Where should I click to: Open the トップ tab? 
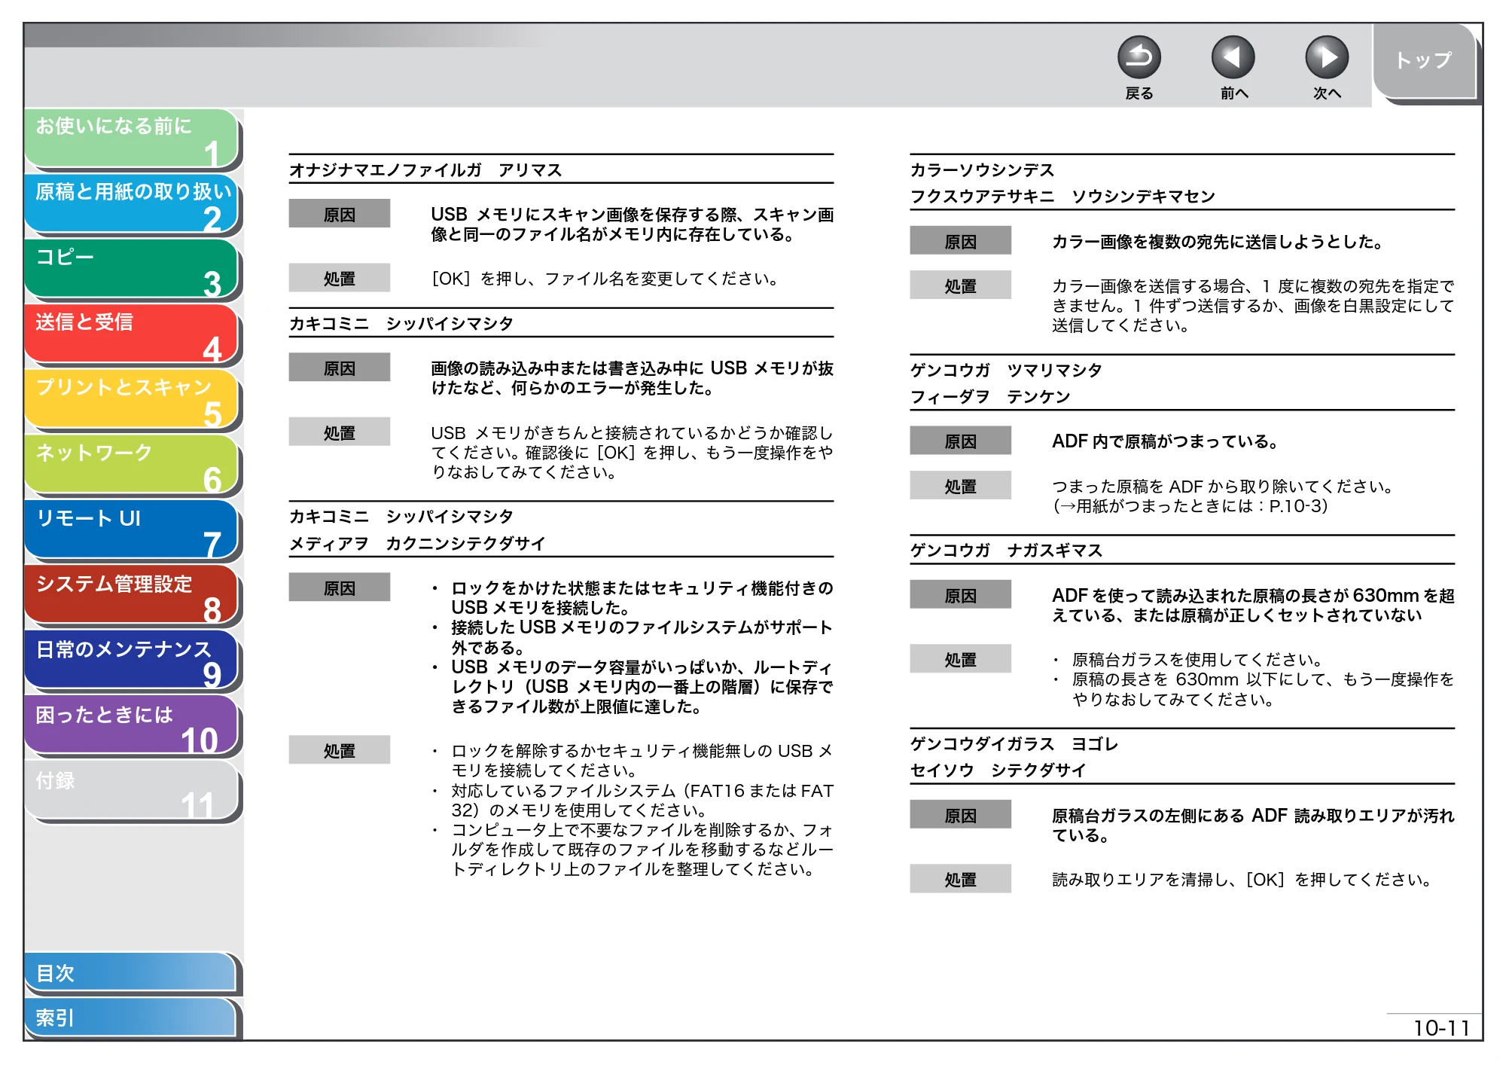(1425, 61)
